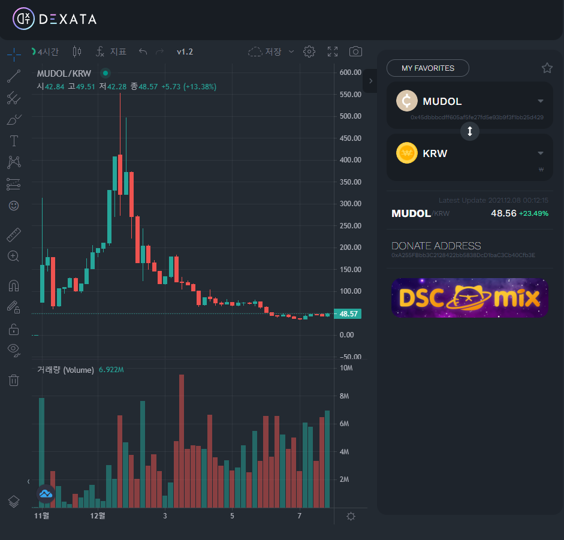Collapse the right side panel arrow
564x540 pixels.
tap(370, 81)
